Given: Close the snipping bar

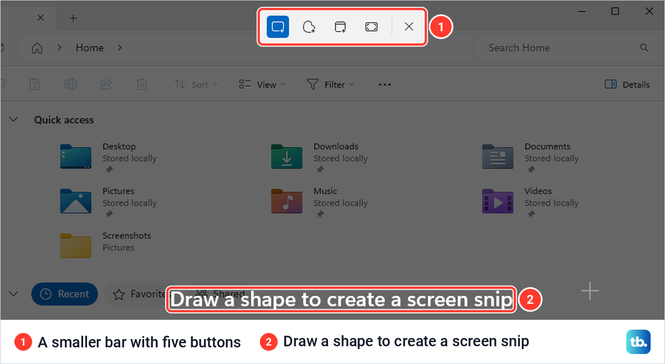Looking at the screenshot, I should [409, 27].
